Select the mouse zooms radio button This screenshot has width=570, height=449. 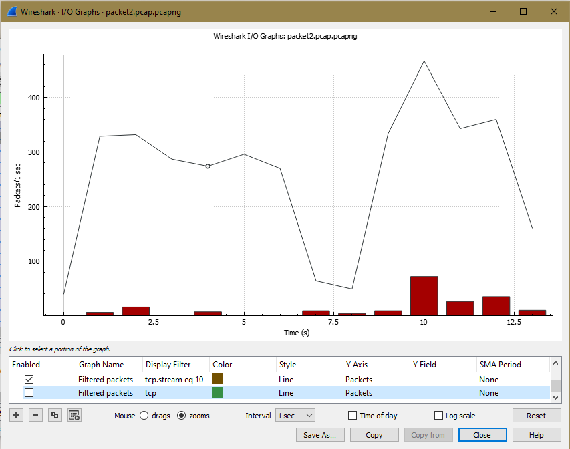point(181,416)
